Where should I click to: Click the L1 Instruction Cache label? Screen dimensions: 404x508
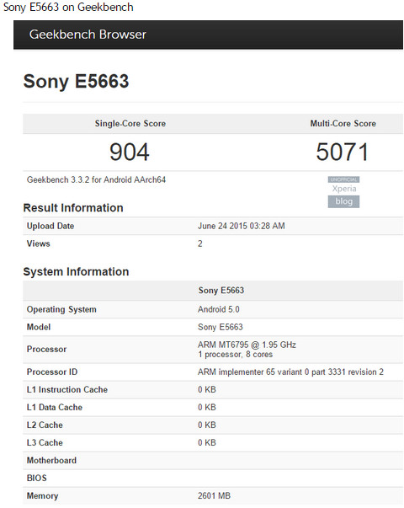pyautogui.click(x=67, y=390)
